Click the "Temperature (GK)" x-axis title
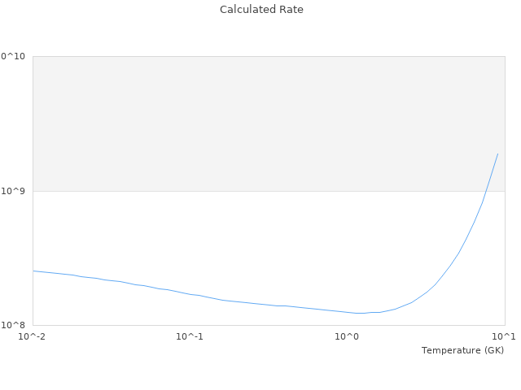 [462, 350]
